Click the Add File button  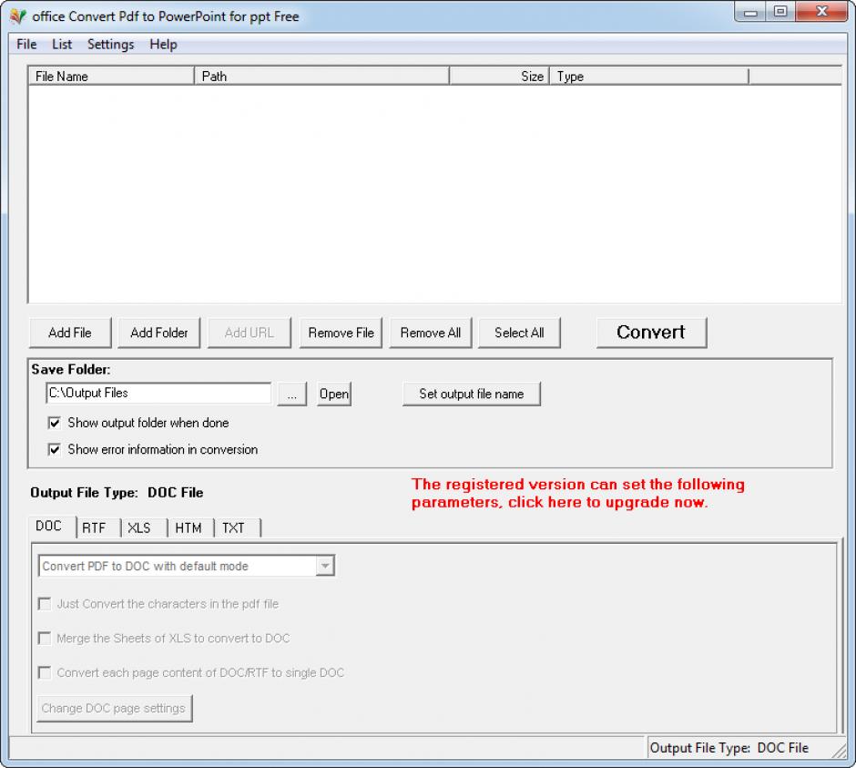click(70, 333)
